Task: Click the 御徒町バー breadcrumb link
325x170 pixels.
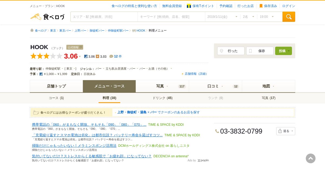Action: 97,30
